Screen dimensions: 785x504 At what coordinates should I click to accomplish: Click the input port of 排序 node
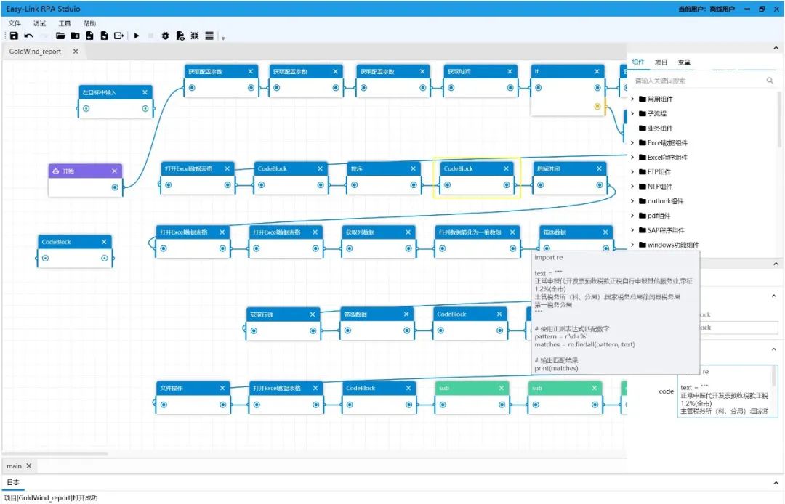[353, 184]
